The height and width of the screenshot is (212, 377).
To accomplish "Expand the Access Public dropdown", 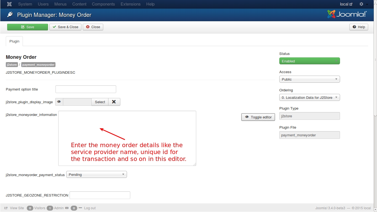I will click(x=309, y=79).
